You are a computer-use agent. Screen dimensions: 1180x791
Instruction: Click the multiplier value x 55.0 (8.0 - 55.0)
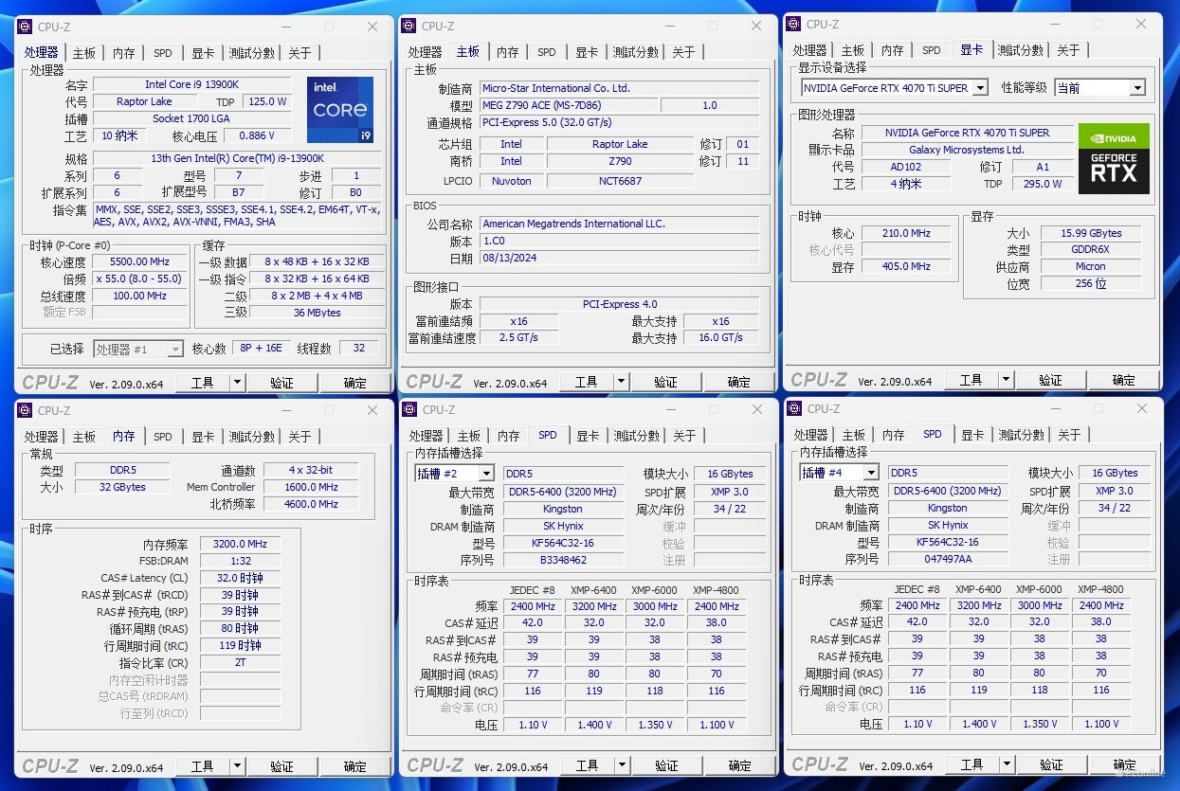pyautogui.click(x=139, y=279)
